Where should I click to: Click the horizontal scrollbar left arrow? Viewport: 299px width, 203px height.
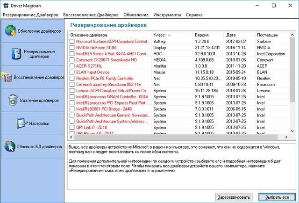71,137
